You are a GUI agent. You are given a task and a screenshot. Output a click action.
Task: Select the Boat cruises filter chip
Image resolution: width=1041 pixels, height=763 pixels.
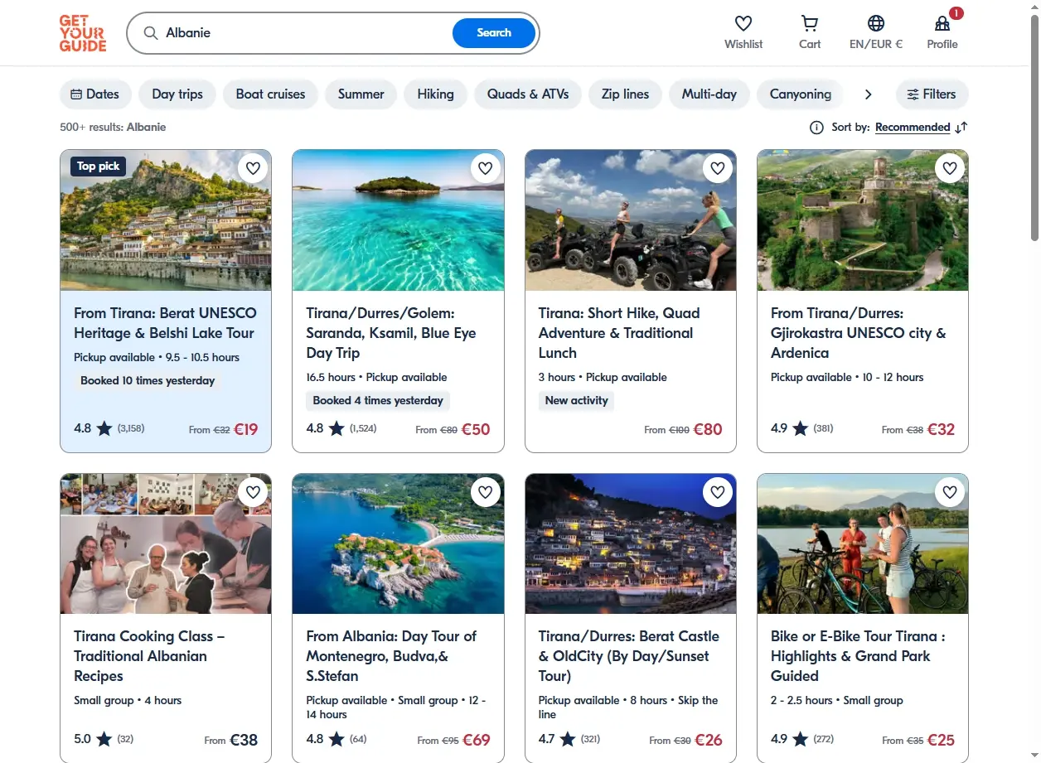(x=271, y=94)
